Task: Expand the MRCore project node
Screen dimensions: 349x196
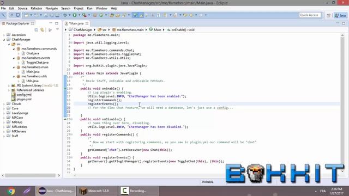Action: 4,118
